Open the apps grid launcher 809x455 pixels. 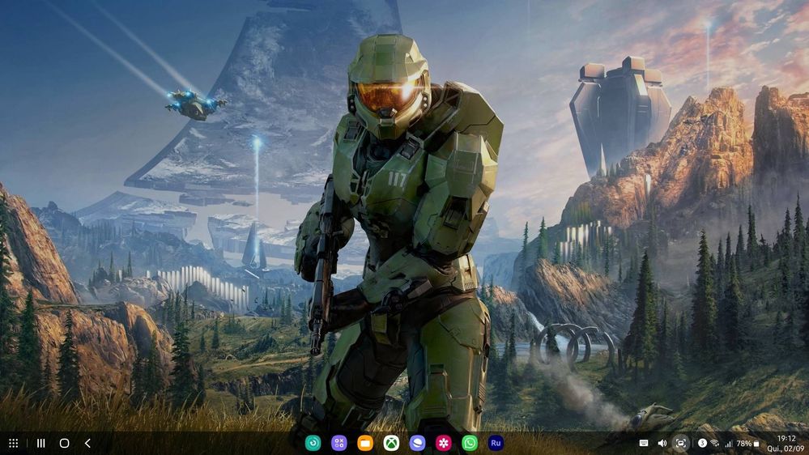click(14, 443)
